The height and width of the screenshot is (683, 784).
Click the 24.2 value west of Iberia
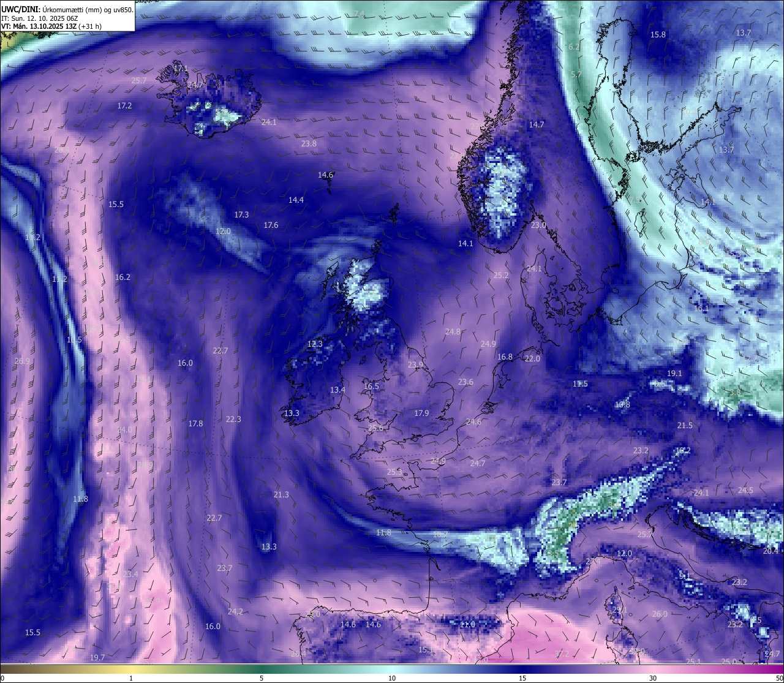[235, 612]
